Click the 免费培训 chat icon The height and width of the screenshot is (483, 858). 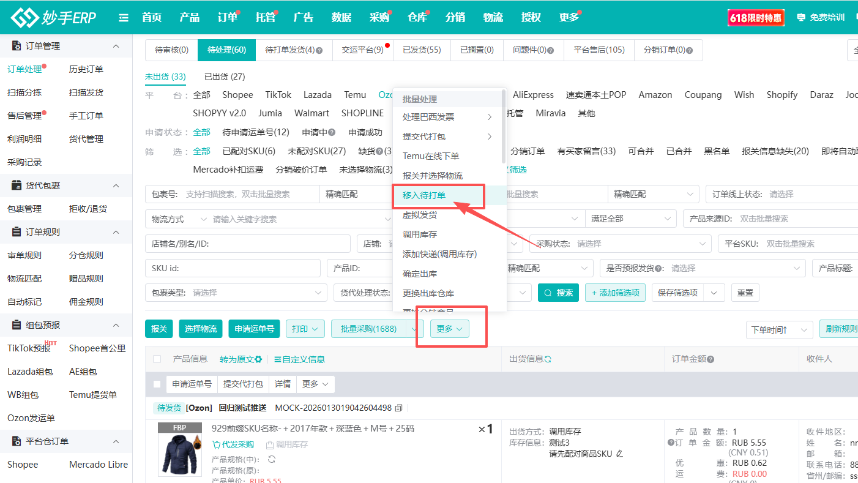(801, 18)
